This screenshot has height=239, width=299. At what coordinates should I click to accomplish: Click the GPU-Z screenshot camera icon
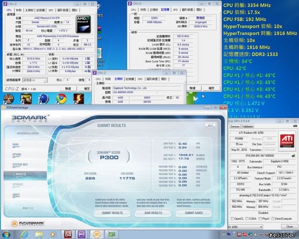tap(295, 126)
